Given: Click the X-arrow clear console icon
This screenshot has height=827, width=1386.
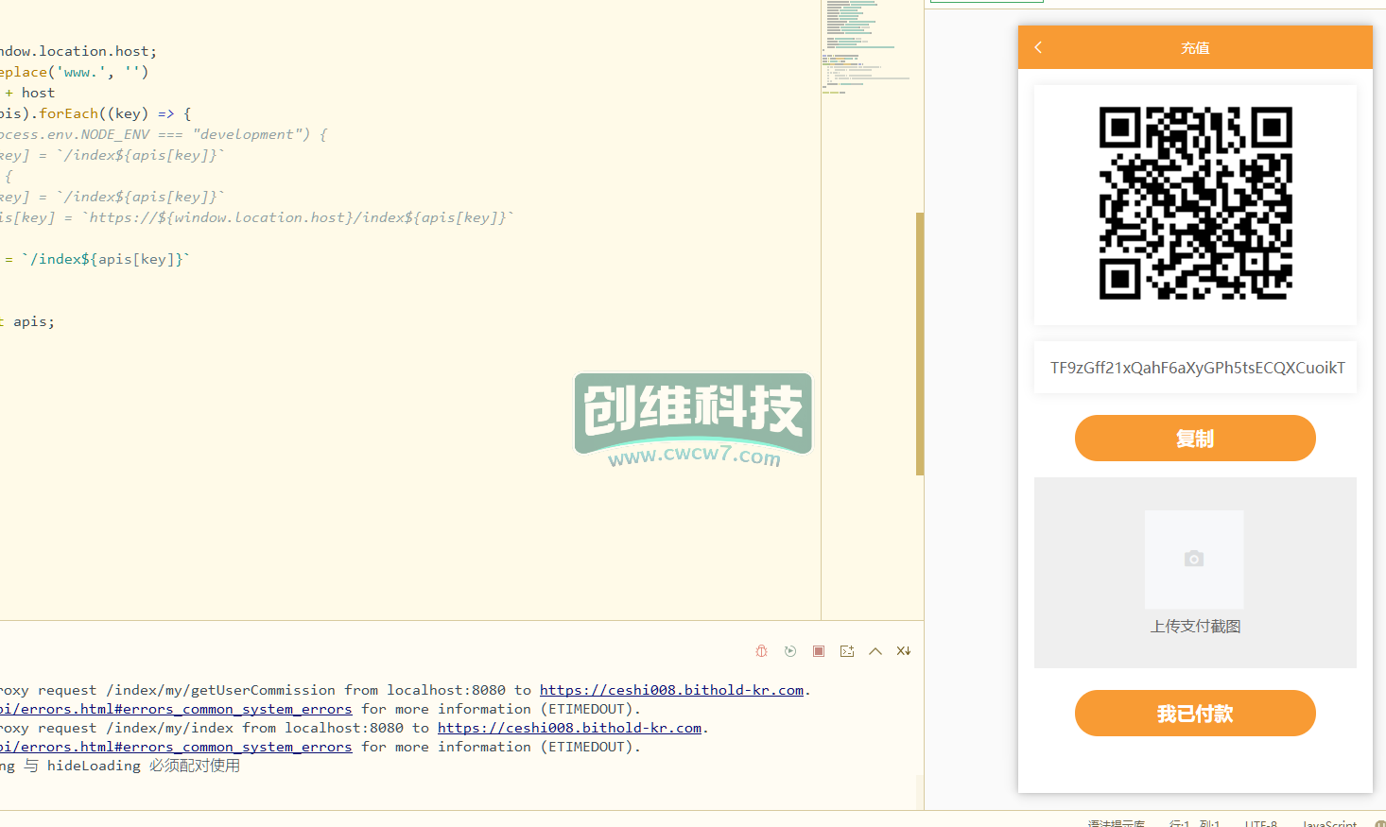Looking at the screenshot, I should click(x=904, y=651).
